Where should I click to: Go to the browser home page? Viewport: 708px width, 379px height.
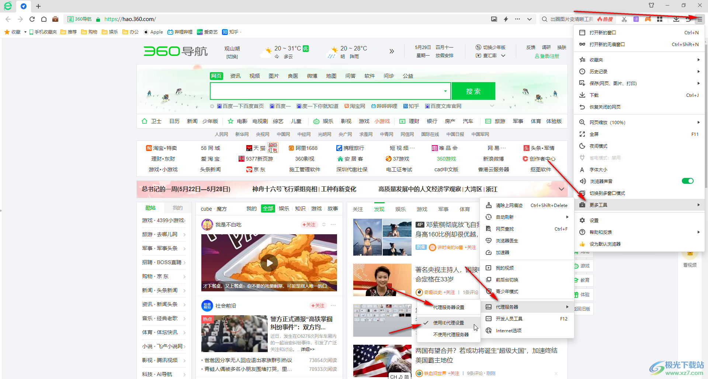click(x=44, y=19)
